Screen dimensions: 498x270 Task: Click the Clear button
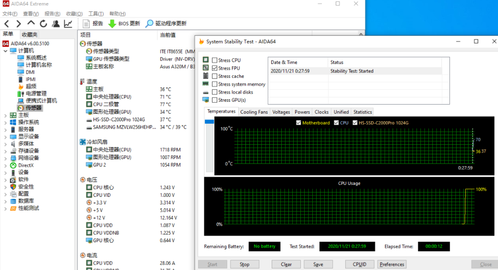tap(286, 264)
